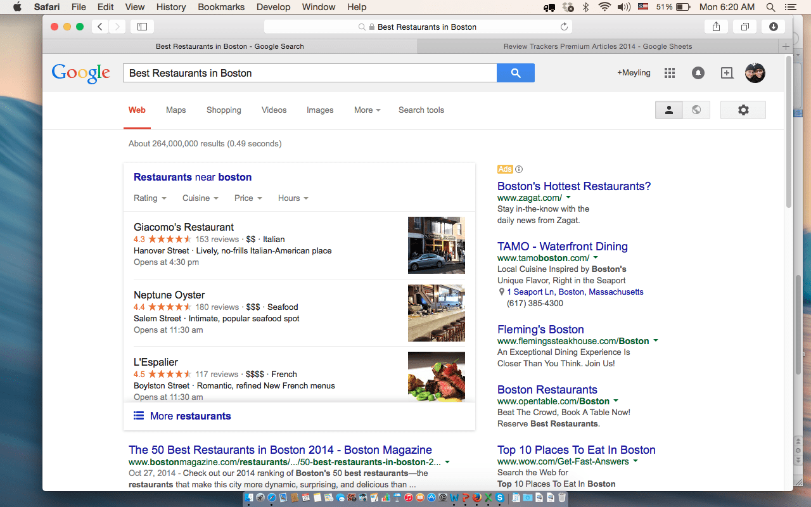Open the Safari share menu
811x507 pixels.
tap(716, 27)
